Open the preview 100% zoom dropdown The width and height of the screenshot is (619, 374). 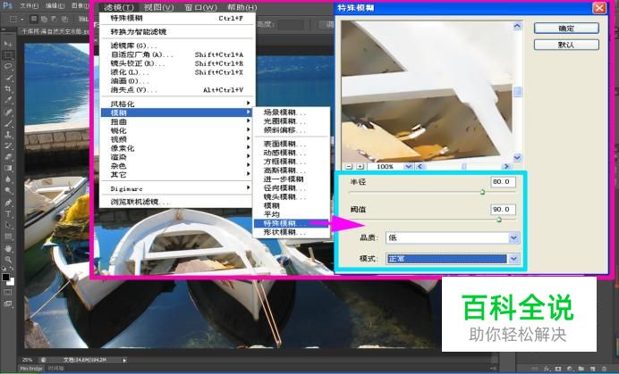(x=408, y=167)
